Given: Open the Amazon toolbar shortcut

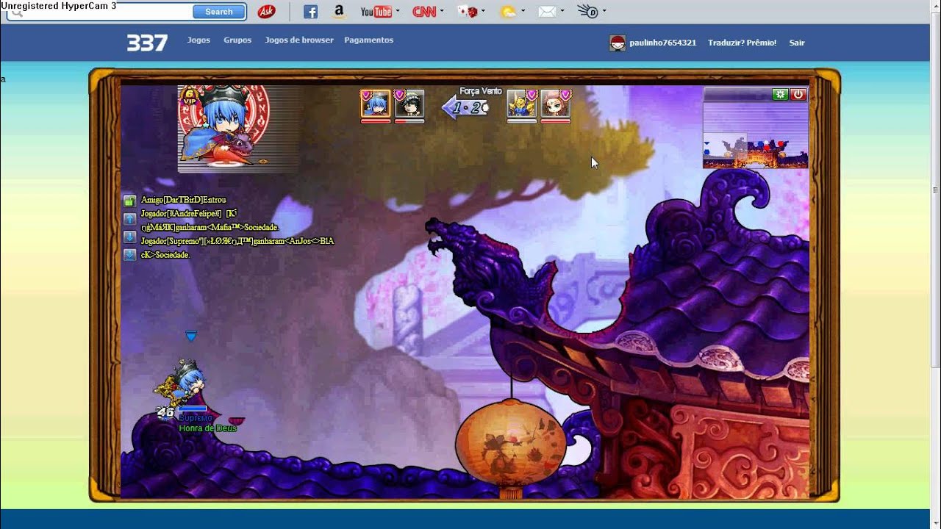Looking at the screenshot, I should click(x=339, y=12).
